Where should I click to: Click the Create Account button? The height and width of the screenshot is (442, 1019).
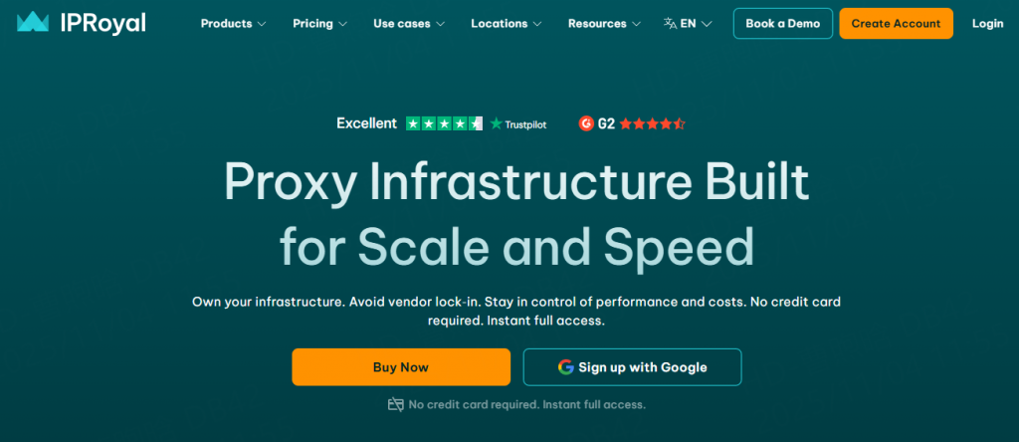[x=896, y=23]
